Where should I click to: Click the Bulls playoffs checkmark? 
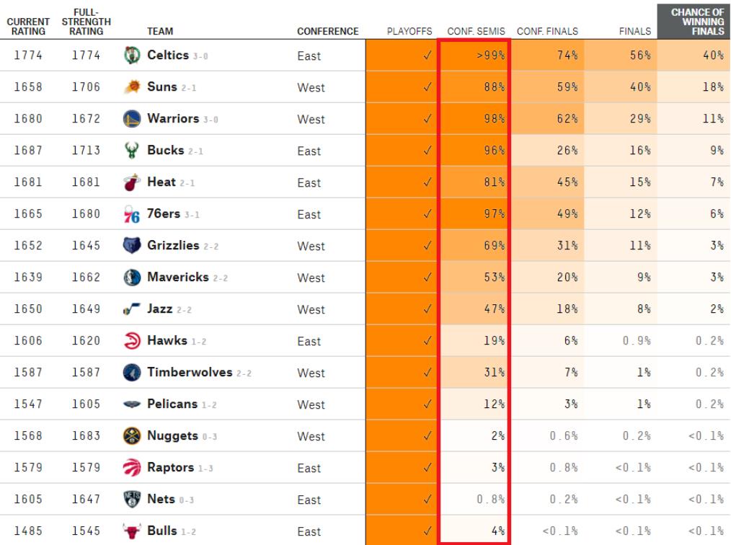[x=427, y=532]
